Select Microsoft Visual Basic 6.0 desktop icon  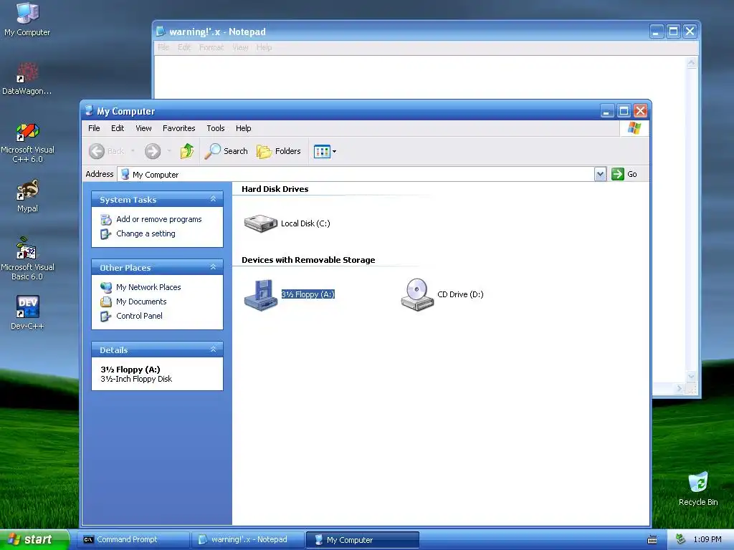tap(28, 259)
